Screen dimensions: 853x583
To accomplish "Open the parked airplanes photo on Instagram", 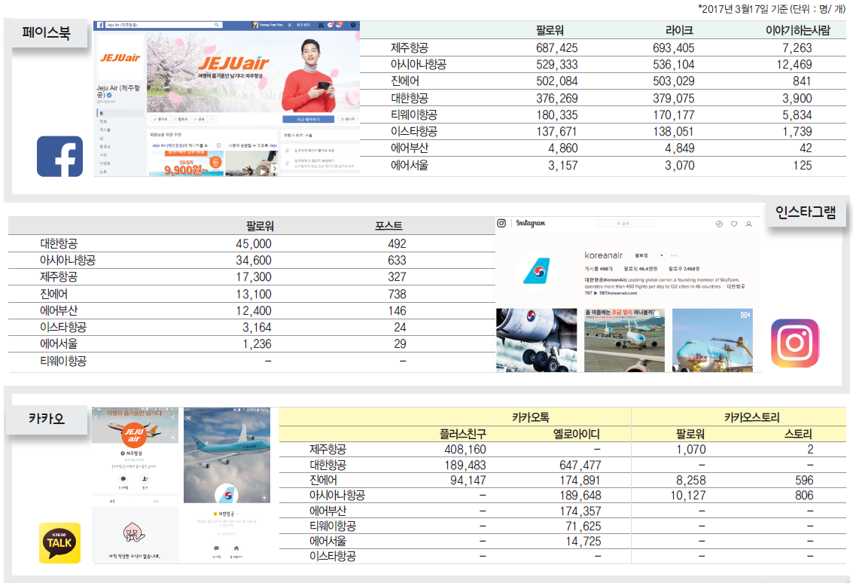I will 625,340.
